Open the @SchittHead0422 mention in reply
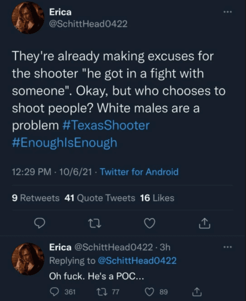The height and width of the screenshot is (301, 246). point(137,261)
